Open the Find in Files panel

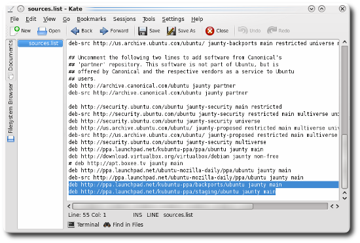(x=123, y=225)
